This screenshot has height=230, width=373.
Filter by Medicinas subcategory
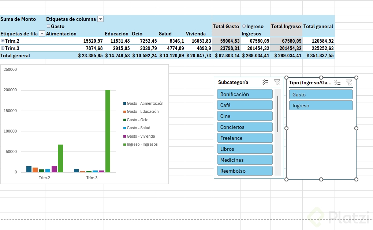click(x=245, y=160)
